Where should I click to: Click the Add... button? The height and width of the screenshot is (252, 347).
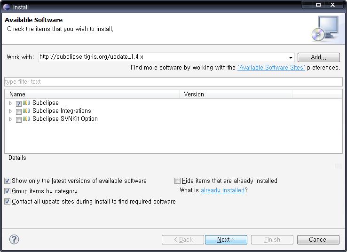318,57
